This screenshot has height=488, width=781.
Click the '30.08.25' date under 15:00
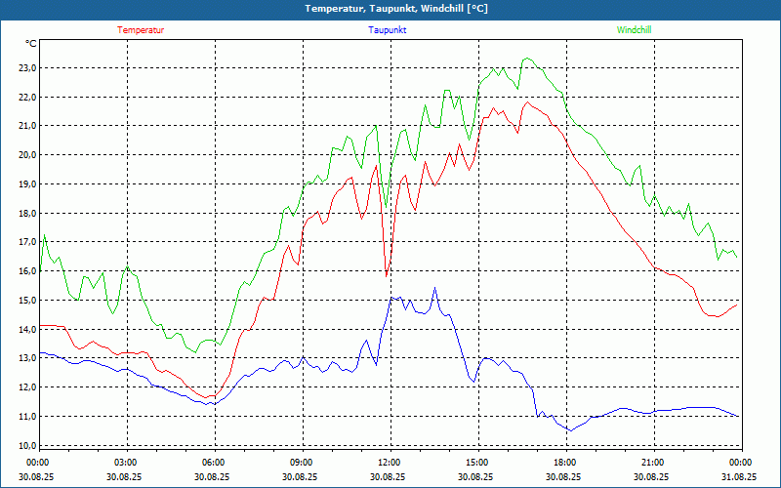[475, 476]
